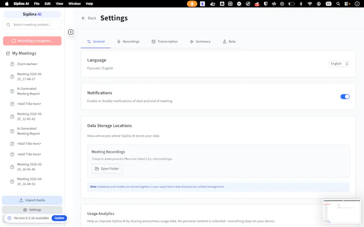Open the Spotlight search icon in menu bar
This screenshot has height=227, width=364.
pos(338,4)
